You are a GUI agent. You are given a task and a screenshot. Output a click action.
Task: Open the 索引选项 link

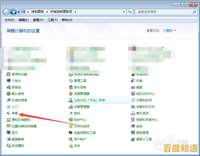click(142, 113)
